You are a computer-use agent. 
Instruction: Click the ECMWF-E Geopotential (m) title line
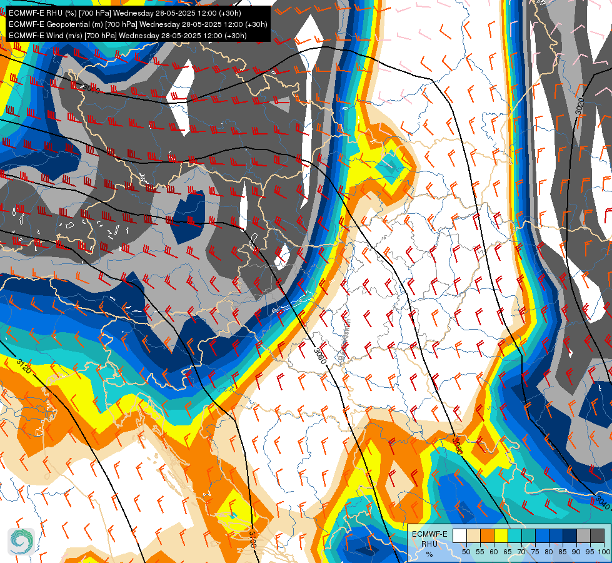(x=138, y=24)
